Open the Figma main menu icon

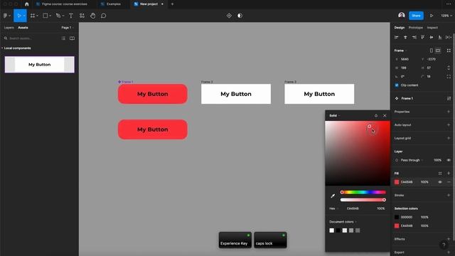(x=6, y=16)
